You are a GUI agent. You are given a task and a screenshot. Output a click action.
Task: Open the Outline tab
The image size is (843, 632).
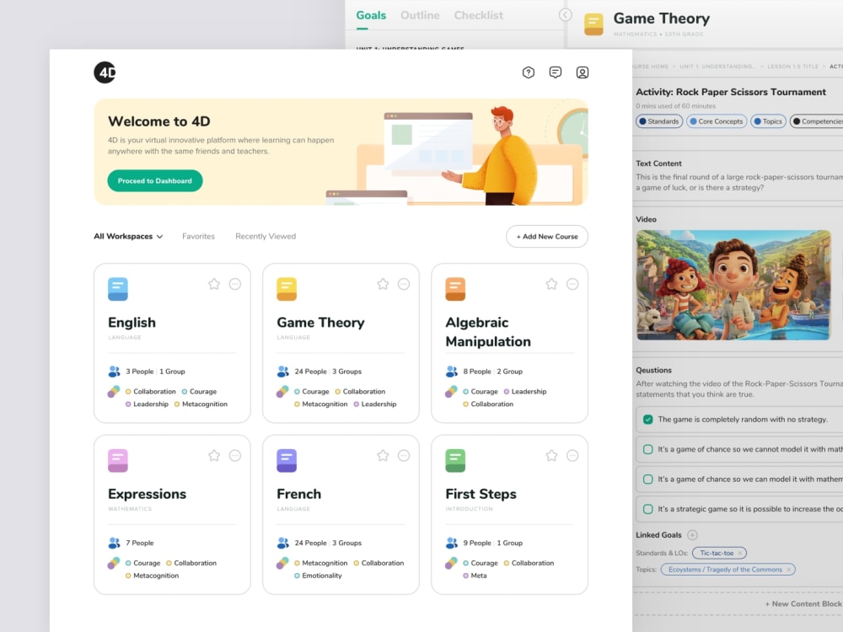click(x=420, y=15)
